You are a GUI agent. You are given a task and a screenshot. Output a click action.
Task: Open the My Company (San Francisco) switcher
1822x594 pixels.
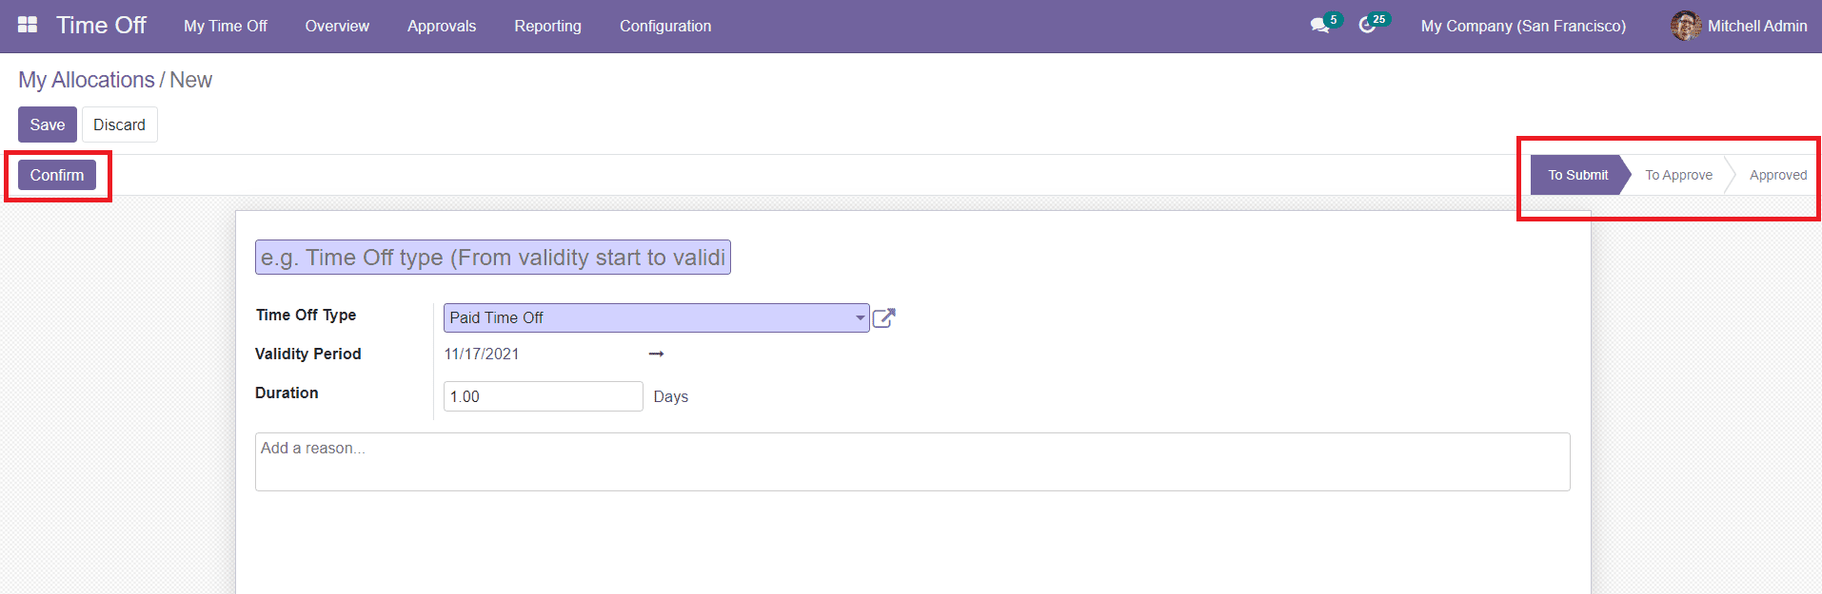(1522, 26)
